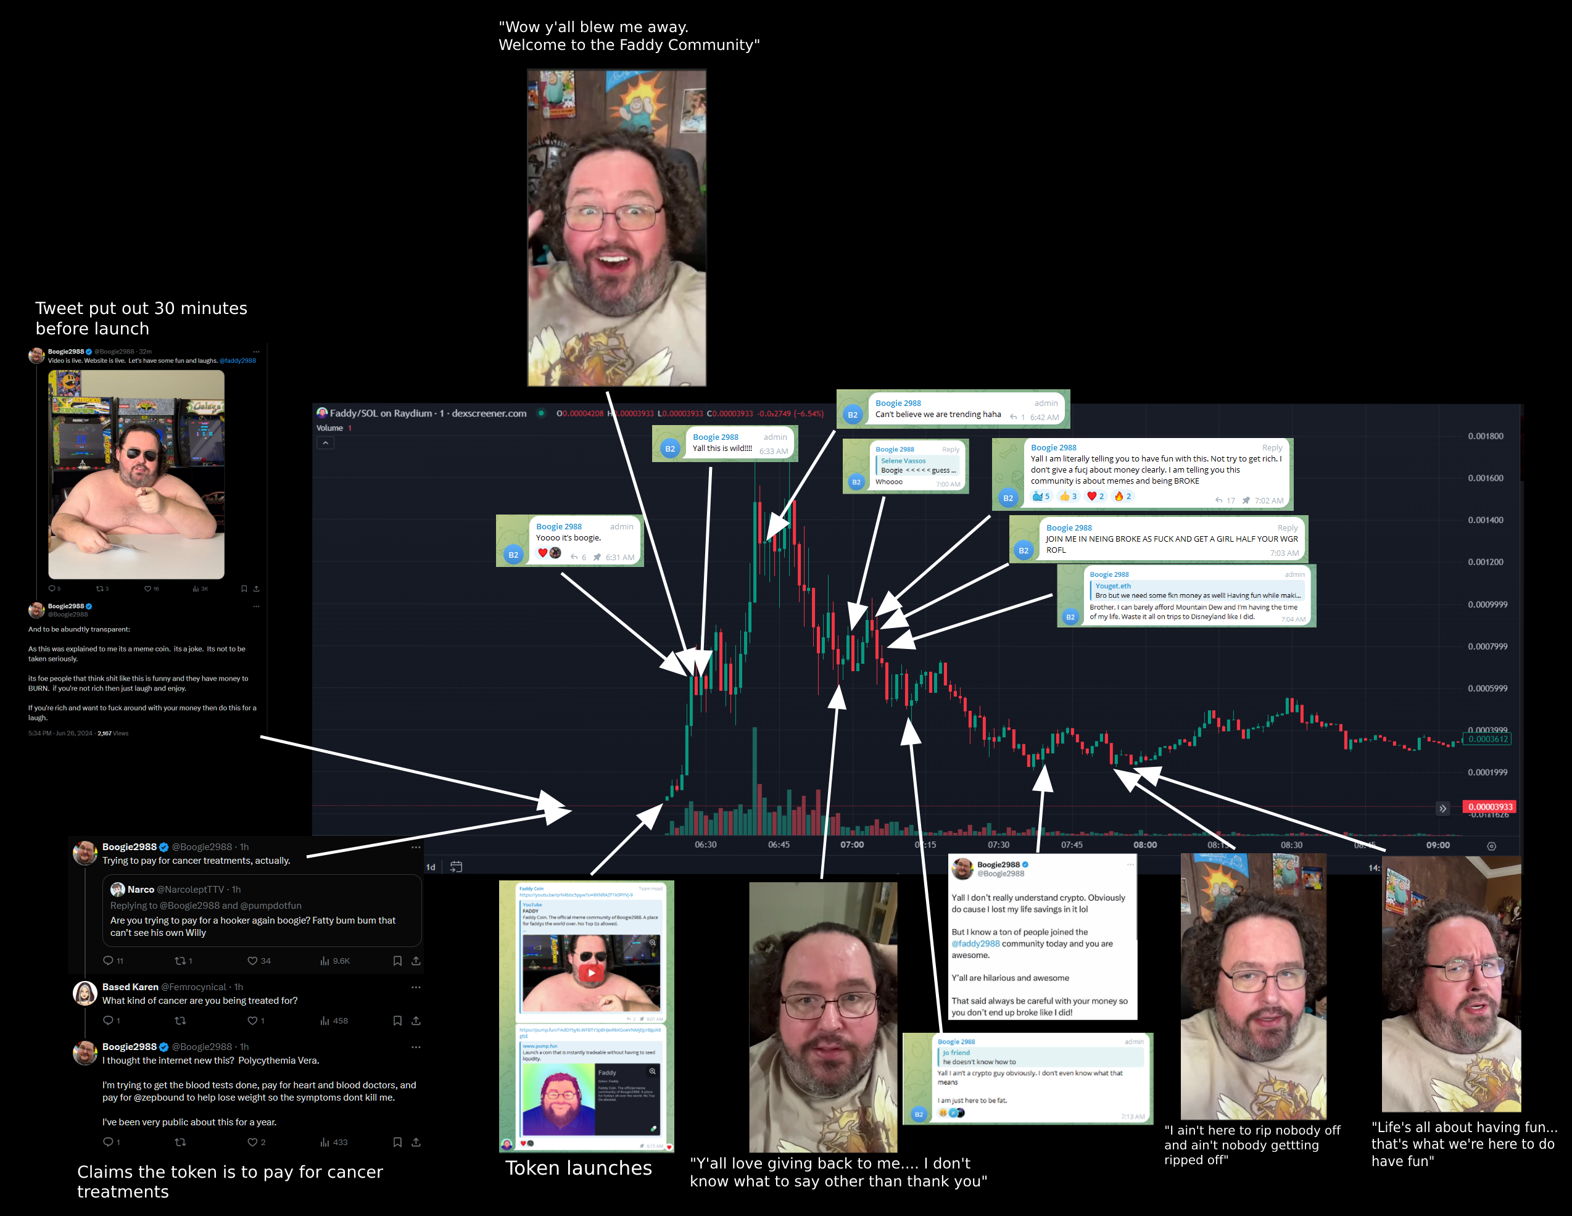Click the scroll-to-latest double arrow button on chart

tap(1442, 808)
